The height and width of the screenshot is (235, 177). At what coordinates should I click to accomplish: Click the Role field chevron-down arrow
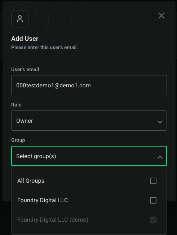[160, 122]
